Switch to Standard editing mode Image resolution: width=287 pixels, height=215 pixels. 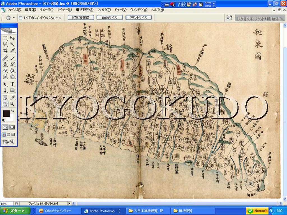[5, 127]
